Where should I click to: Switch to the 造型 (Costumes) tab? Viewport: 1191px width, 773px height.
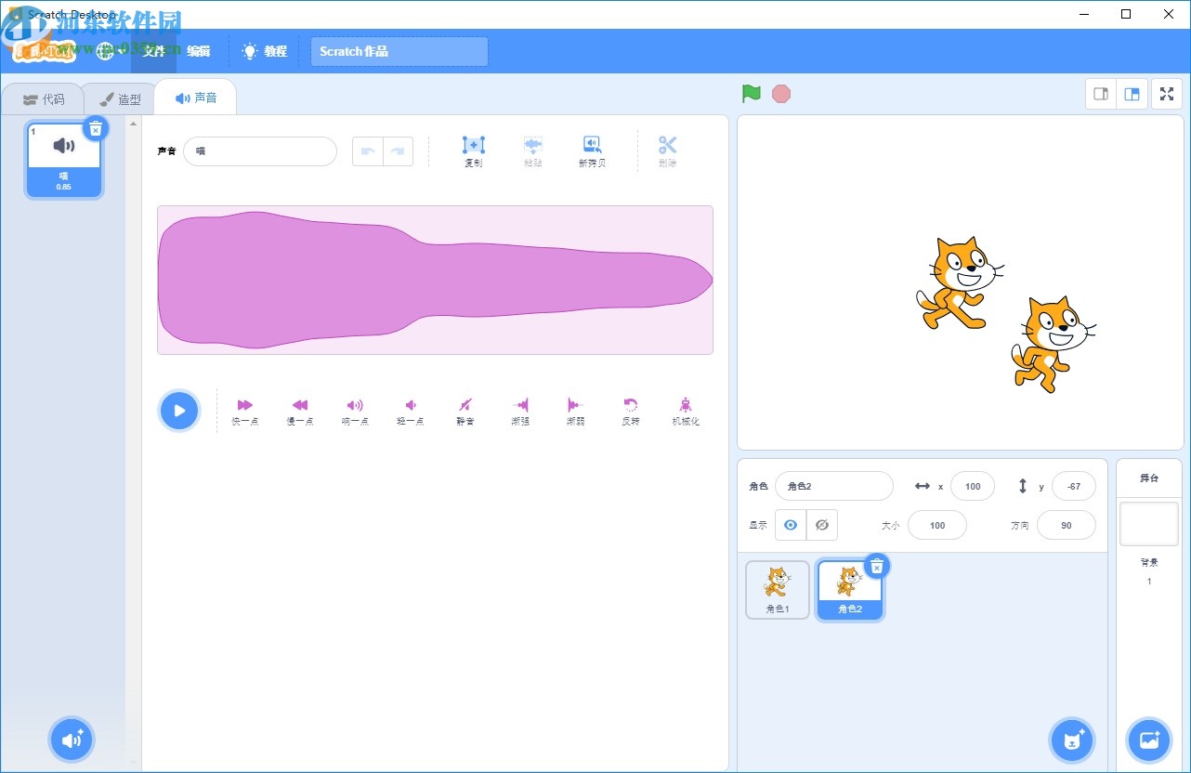coord(121,98)
